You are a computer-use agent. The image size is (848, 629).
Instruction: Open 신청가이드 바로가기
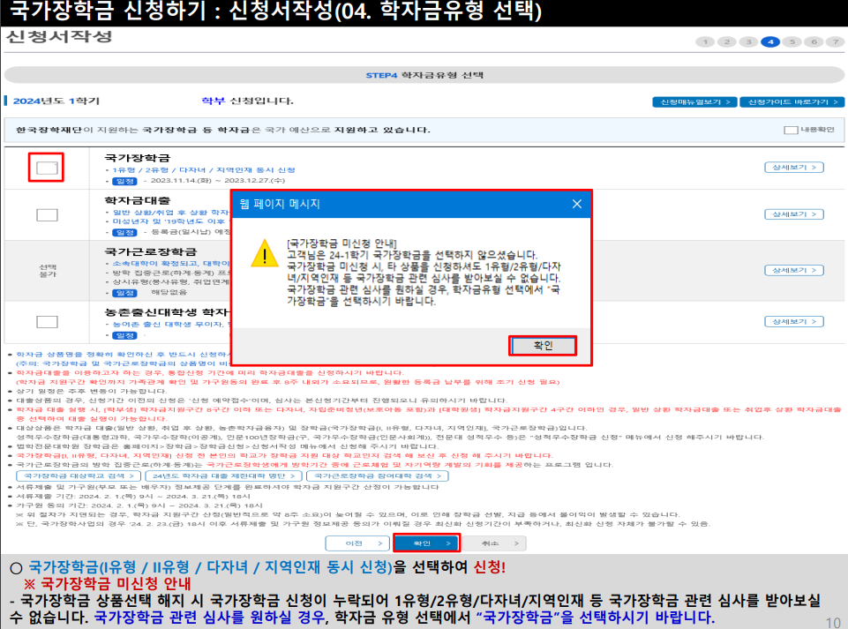[x=792, y=102]
